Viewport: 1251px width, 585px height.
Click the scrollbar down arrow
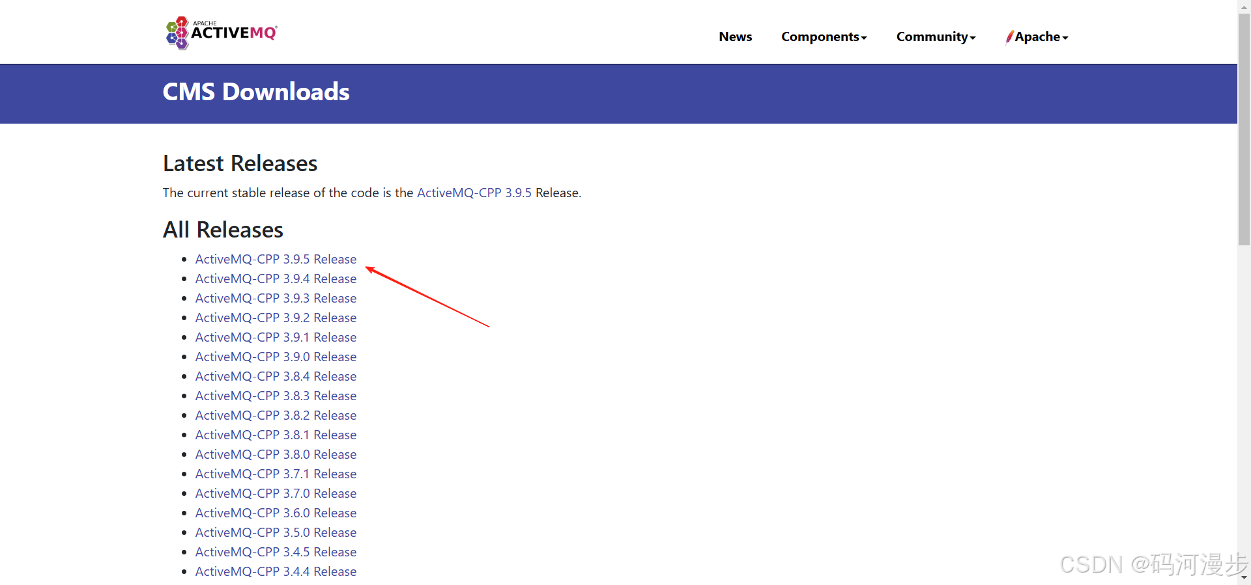point(1244,578)
